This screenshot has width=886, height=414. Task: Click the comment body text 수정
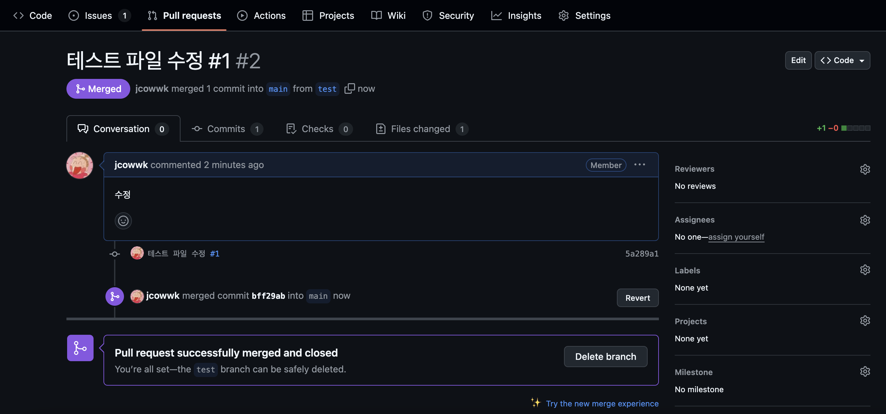pyautogui.click(x=122, y=195)
